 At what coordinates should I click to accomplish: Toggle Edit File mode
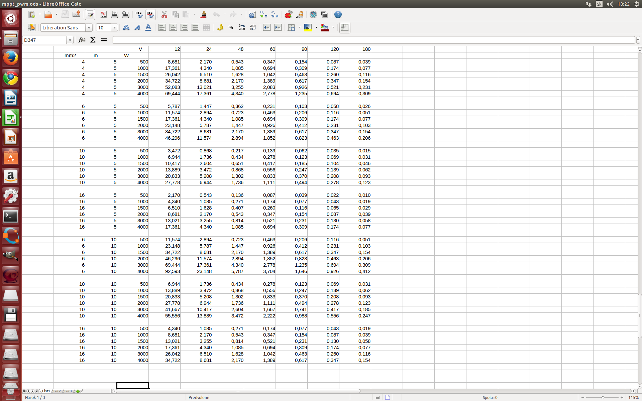(90, 14)
